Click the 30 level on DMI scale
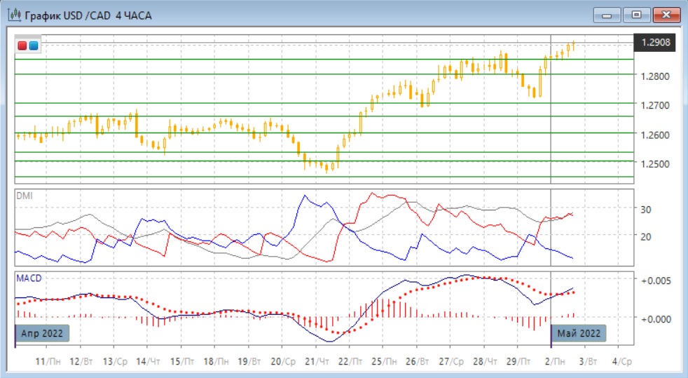 click(x=645, y=210)
